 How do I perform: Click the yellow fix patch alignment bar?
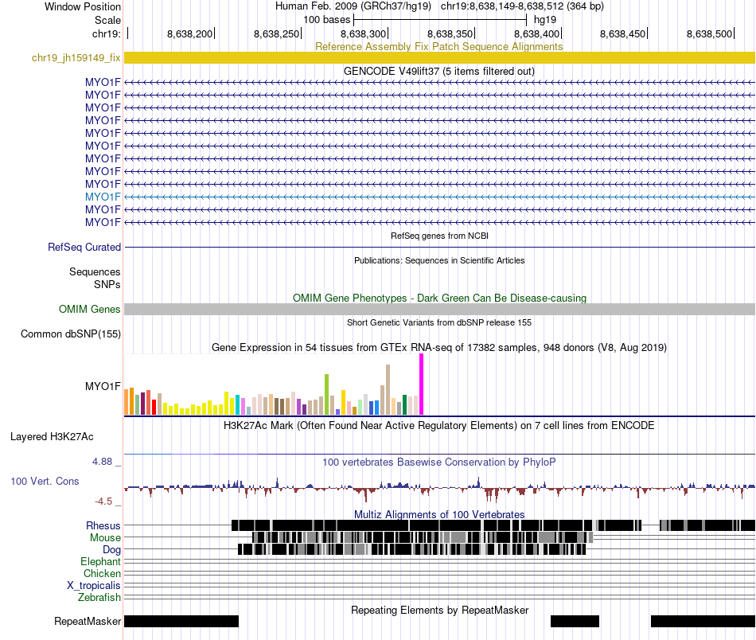click(439, 58)
